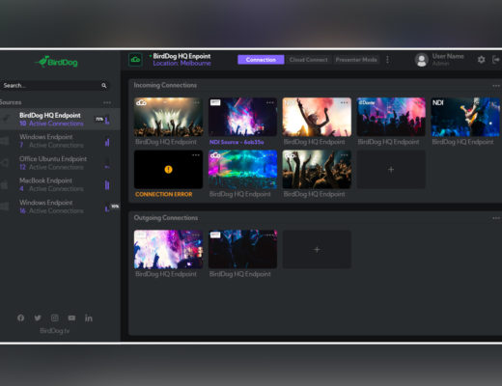Open the first Outgoing Connections thumbnail with pink lights
Screen dimensions: 502x386
tap(168, 249)
